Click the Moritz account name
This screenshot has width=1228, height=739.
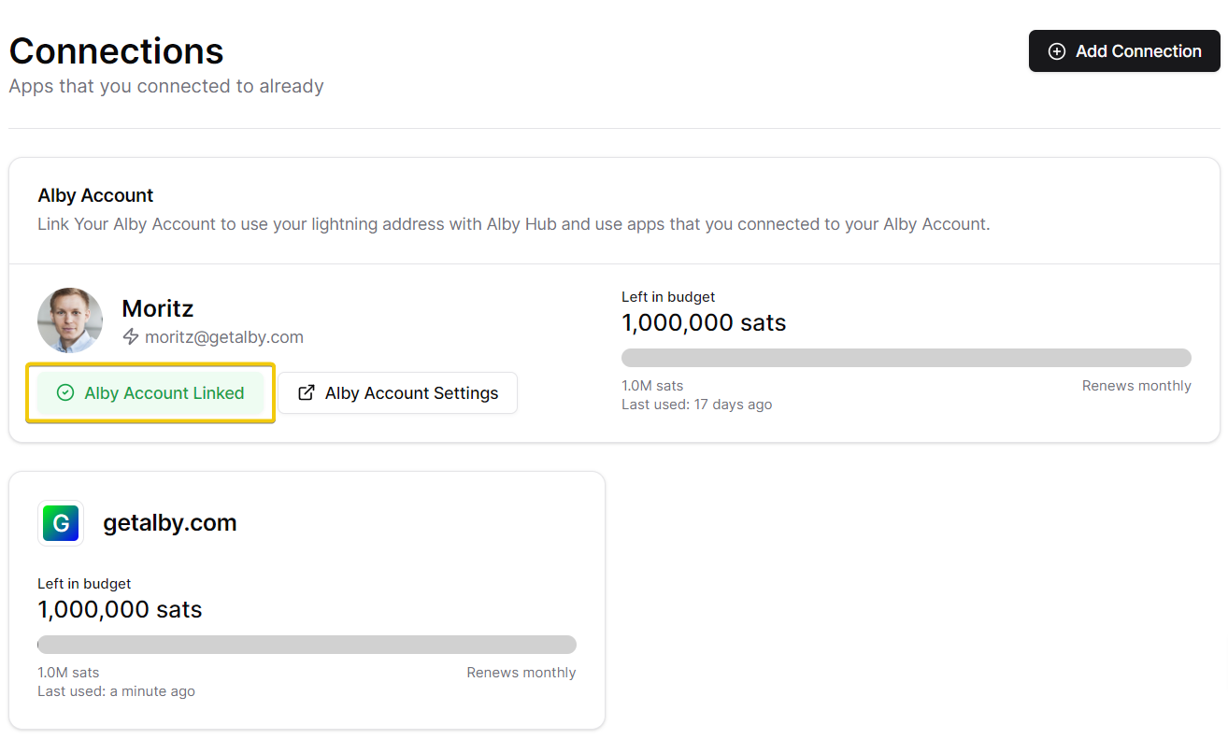[157, 308]
